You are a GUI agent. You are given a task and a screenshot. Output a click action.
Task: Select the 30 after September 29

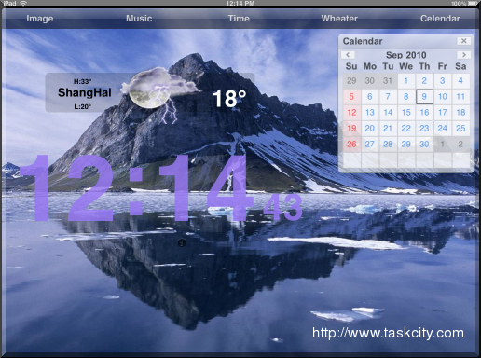424,145
